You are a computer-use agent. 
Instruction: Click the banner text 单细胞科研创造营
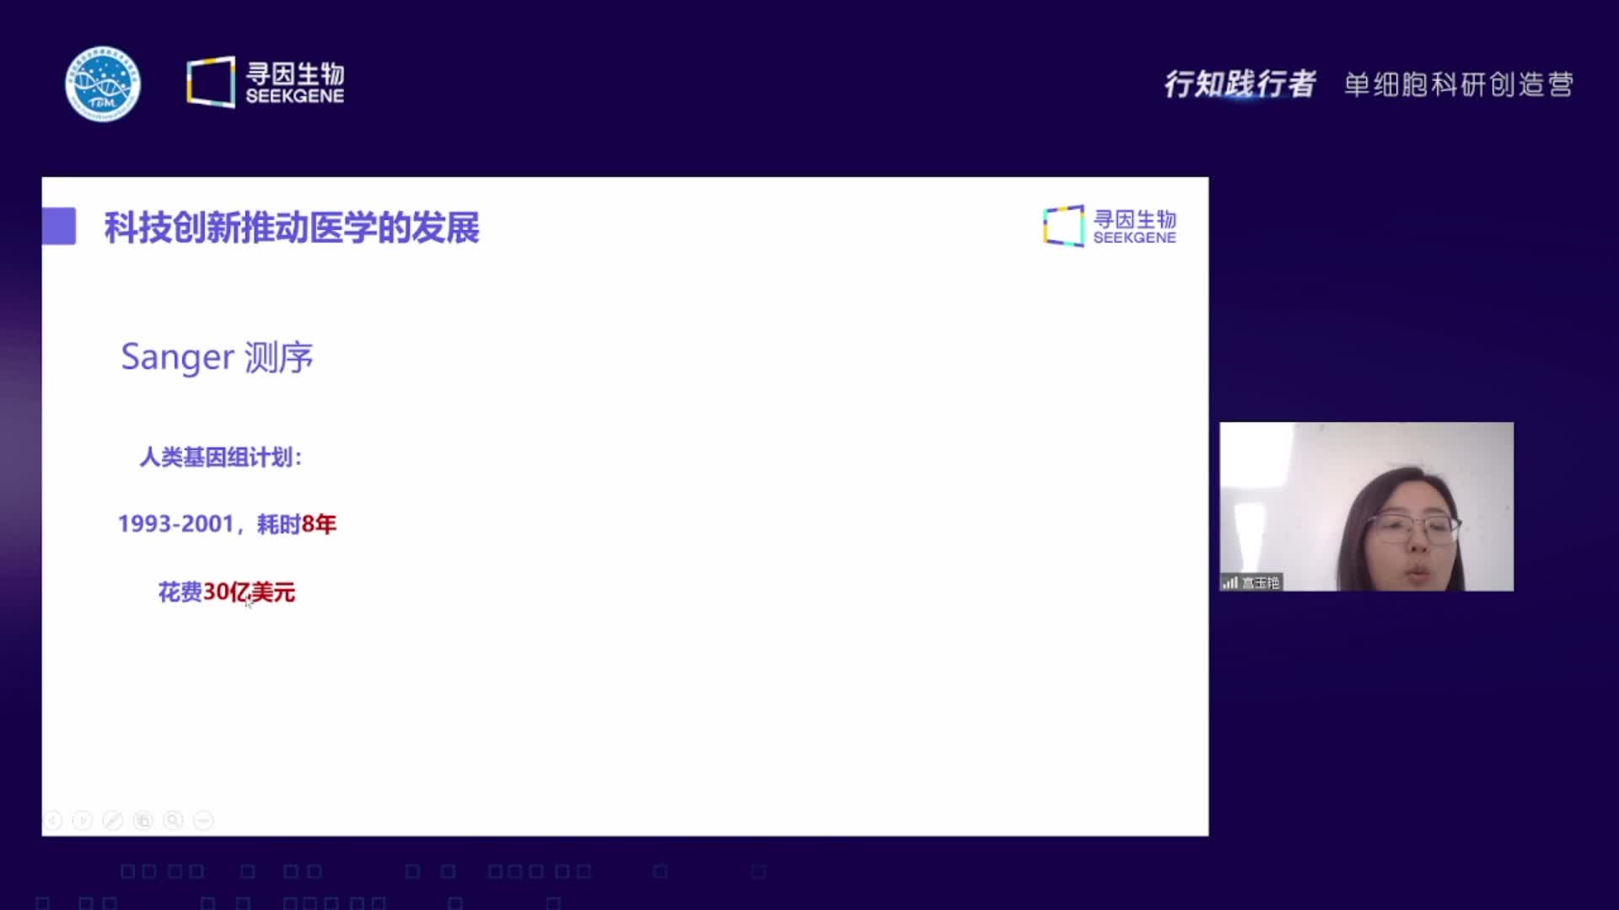click(x=1459, y=84)
